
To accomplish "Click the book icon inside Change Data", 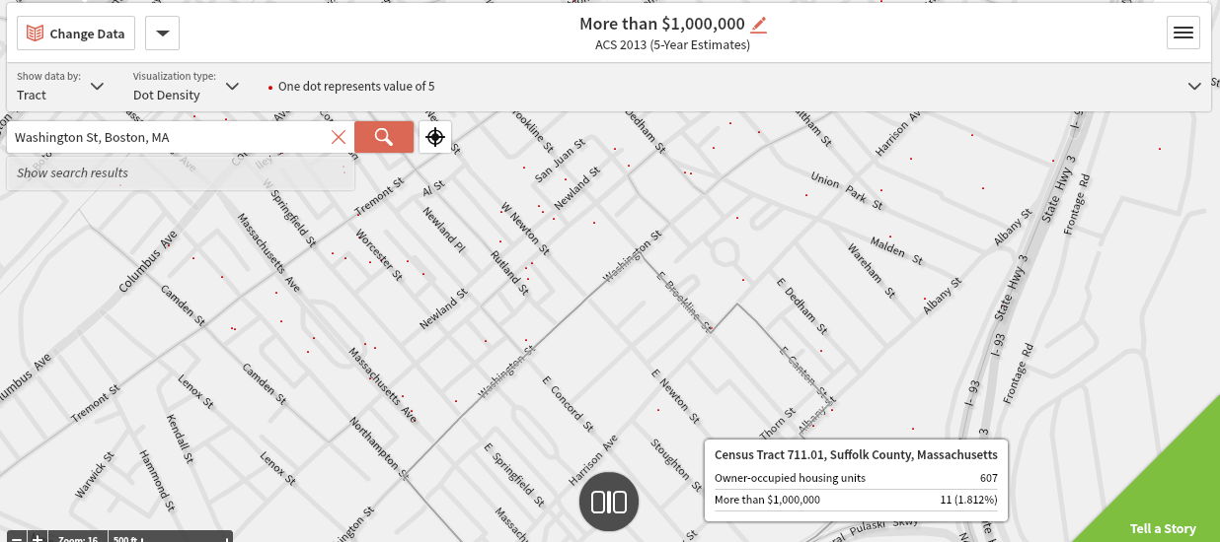I will coord(36,34).
